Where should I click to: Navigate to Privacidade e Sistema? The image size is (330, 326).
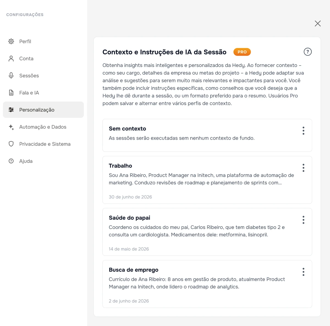[x=43, y=144]
